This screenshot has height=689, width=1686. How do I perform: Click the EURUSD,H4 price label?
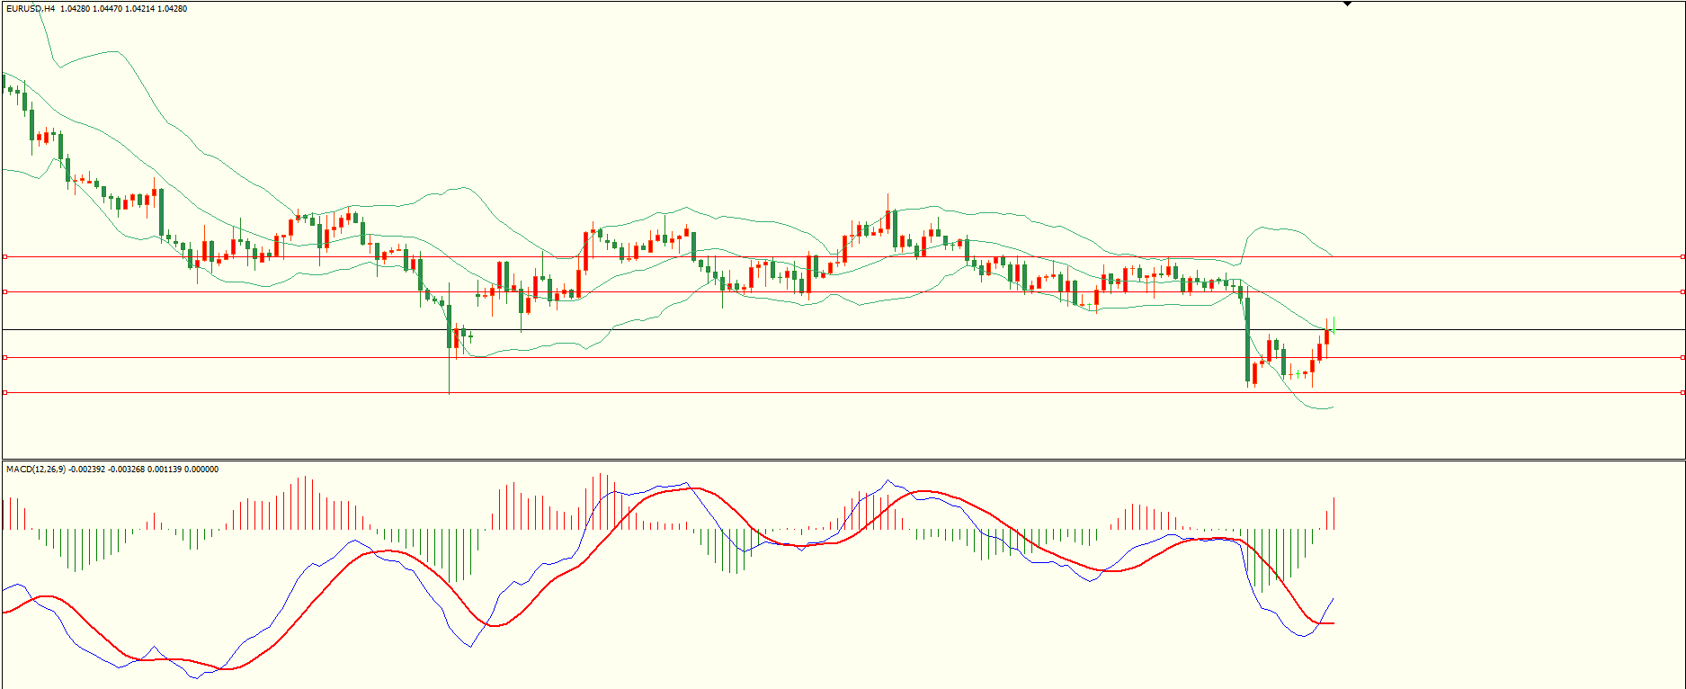click(x=96, y=9)
